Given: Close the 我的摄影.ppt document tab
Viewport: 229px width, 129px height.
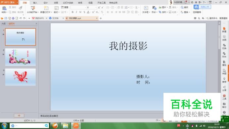Looking at the screenshot, I should (x=97, y=18).
